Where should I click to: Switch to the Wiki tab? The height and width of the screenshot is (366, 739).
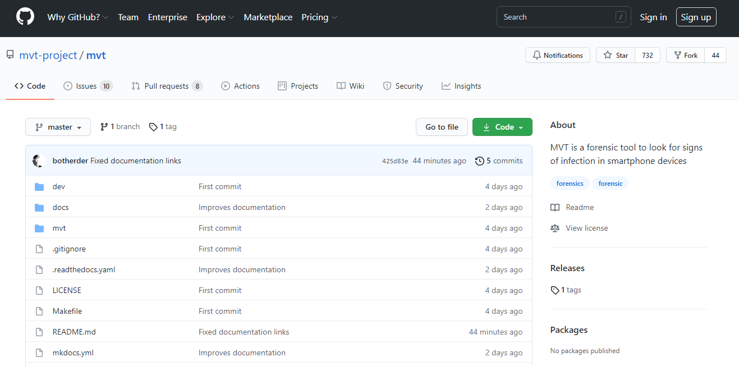(351, 86)
